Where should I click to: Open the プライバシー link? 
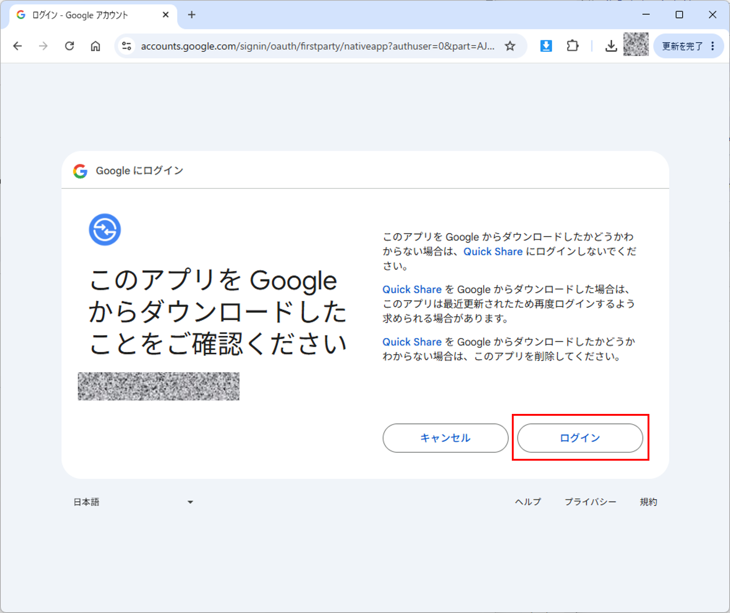coord(591,502)
